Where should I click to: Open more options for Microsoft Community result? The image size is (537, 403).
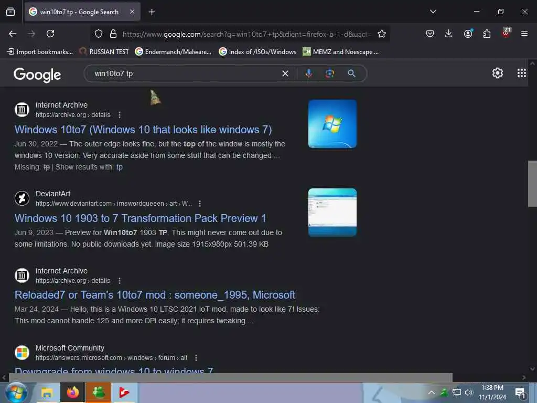point(196,358)
